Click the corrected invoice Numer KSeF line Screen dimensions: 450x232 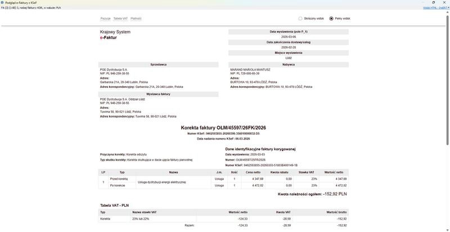point(261,166)
